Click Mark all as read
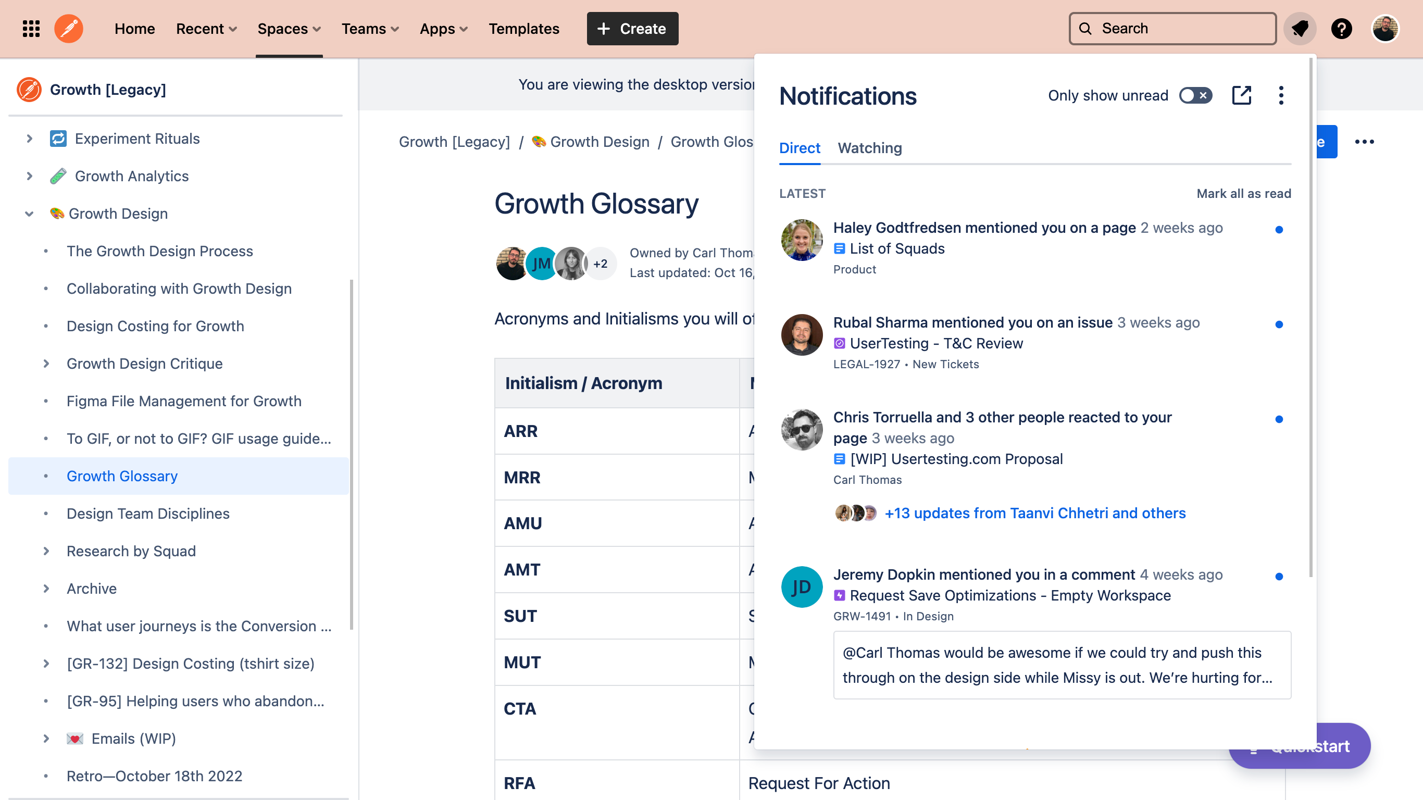 click(x=1243, y=193)
